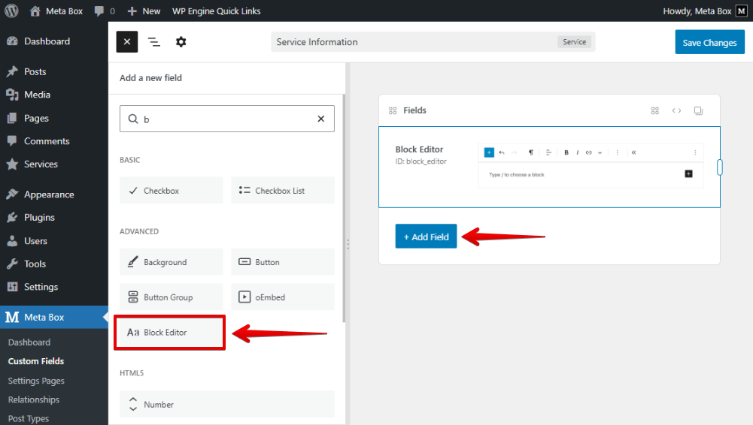Add an oEmbed field

[282, 297]
